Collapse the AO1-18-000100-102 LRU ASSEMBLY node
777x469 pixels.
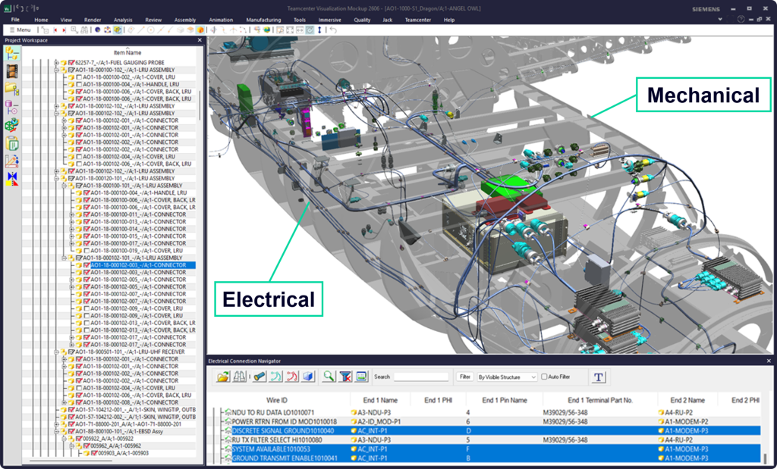[x=56, y=70]
